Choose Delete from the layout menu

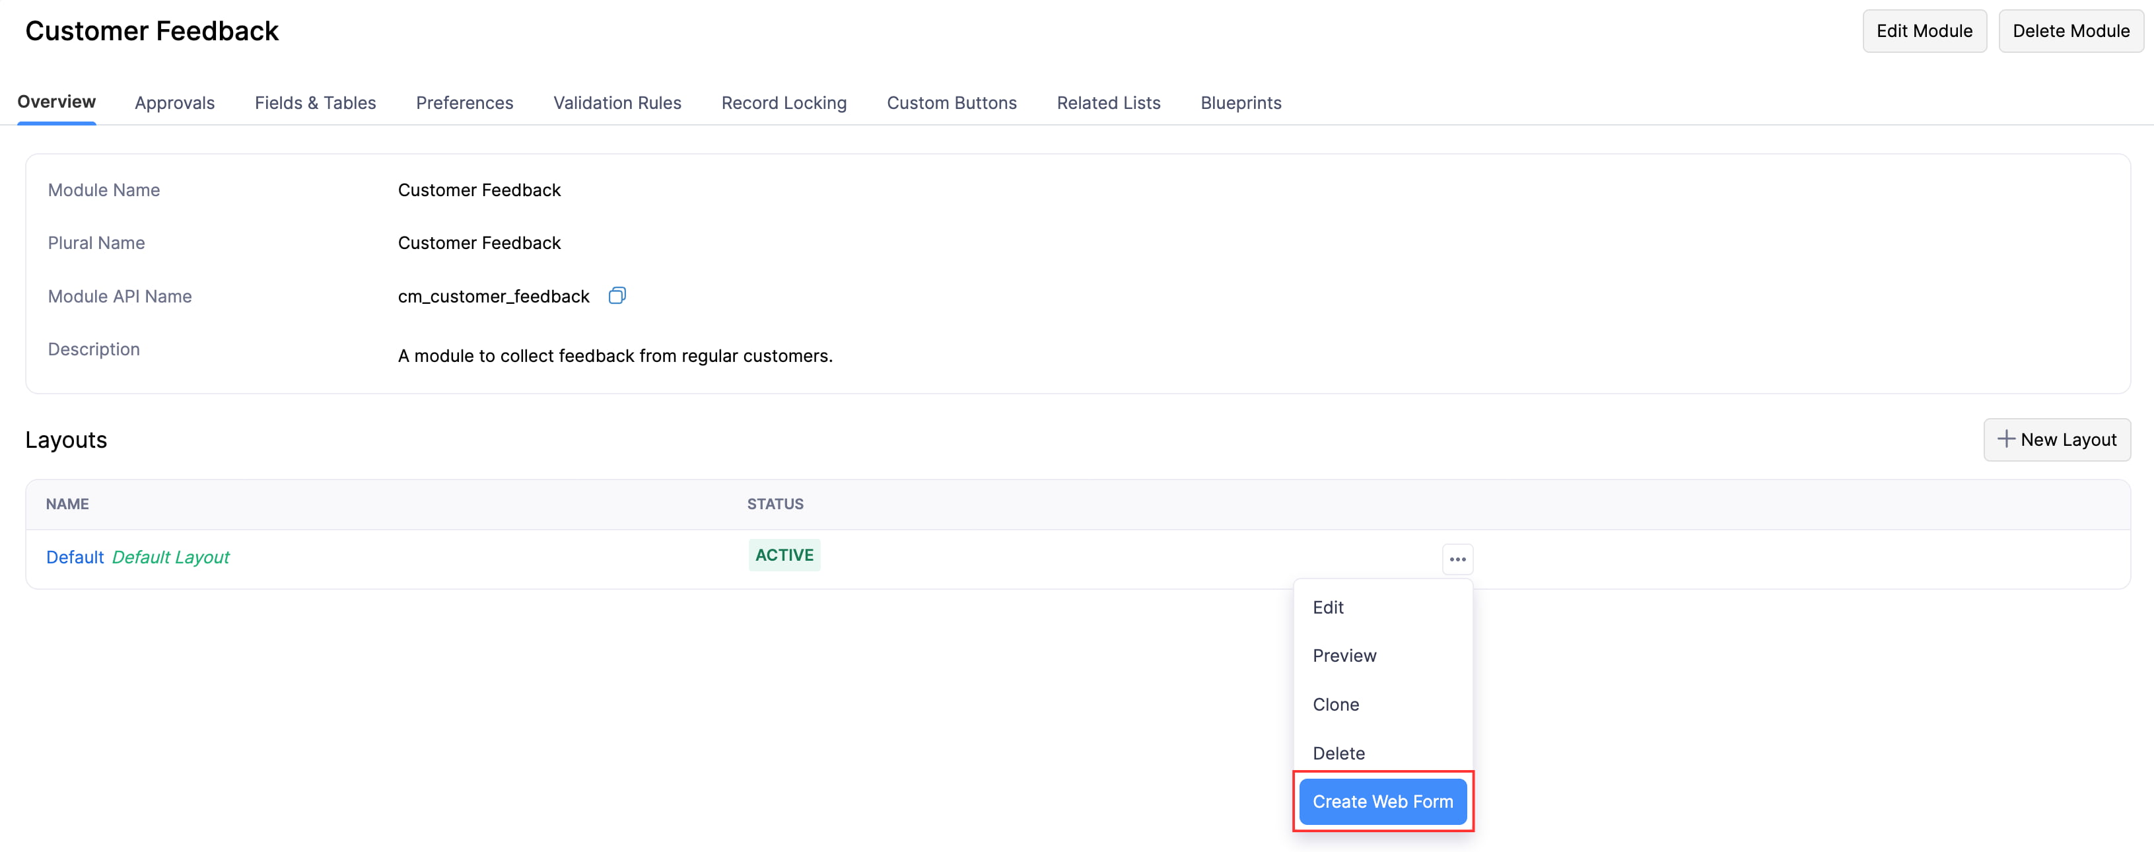pyautogui.click(x=1338, y=752)
